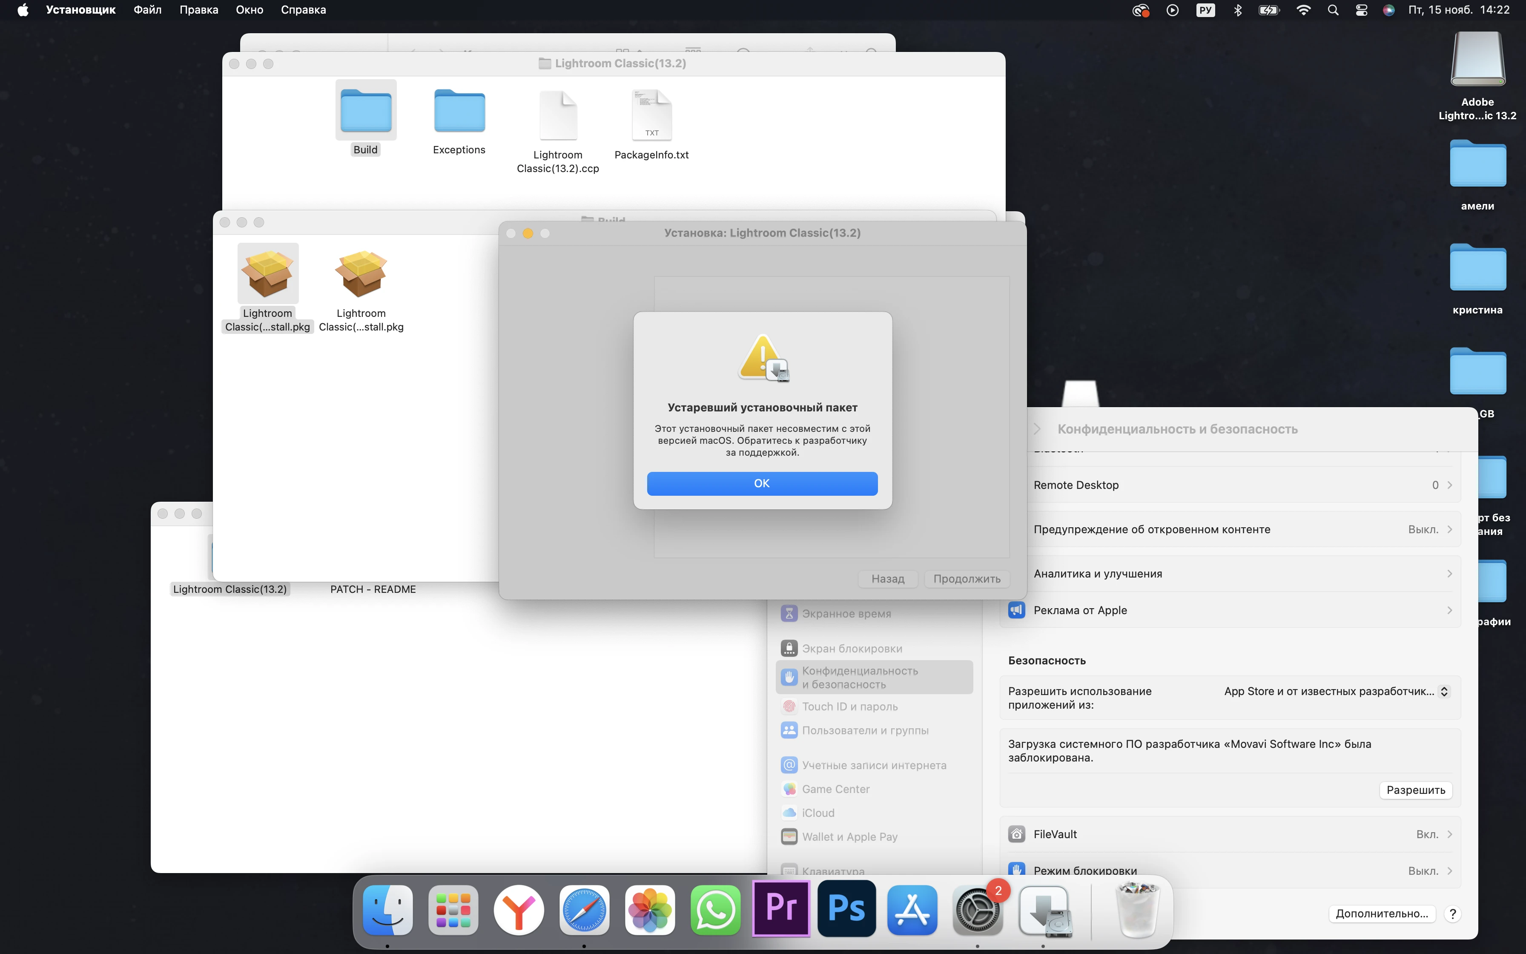Open the Wi-Fi menu

point(1303,10)
